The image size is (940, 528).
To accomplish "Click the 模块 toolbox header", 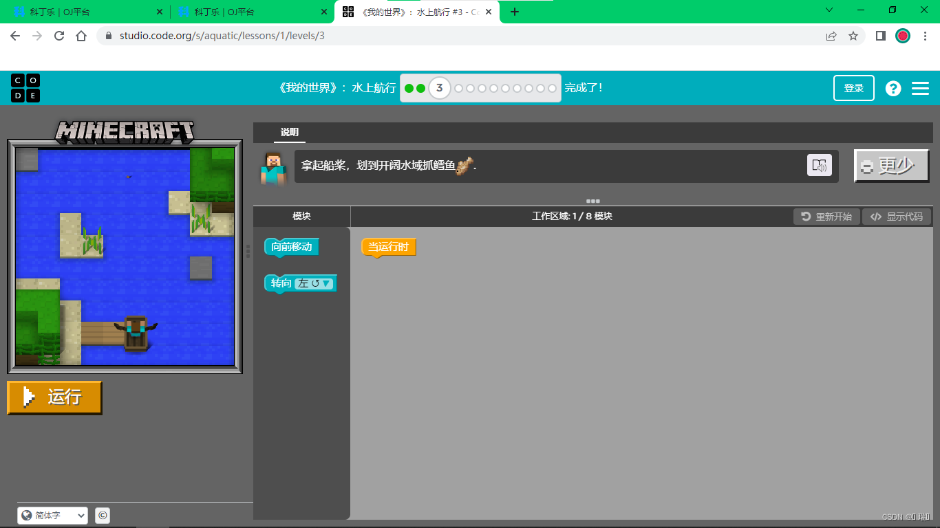I will point(301,217).
